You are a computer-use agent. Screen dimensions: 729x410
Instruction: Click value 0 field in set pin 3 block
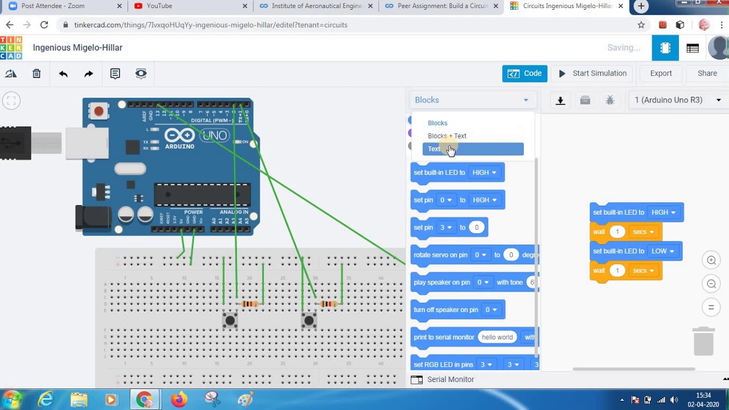477,227
